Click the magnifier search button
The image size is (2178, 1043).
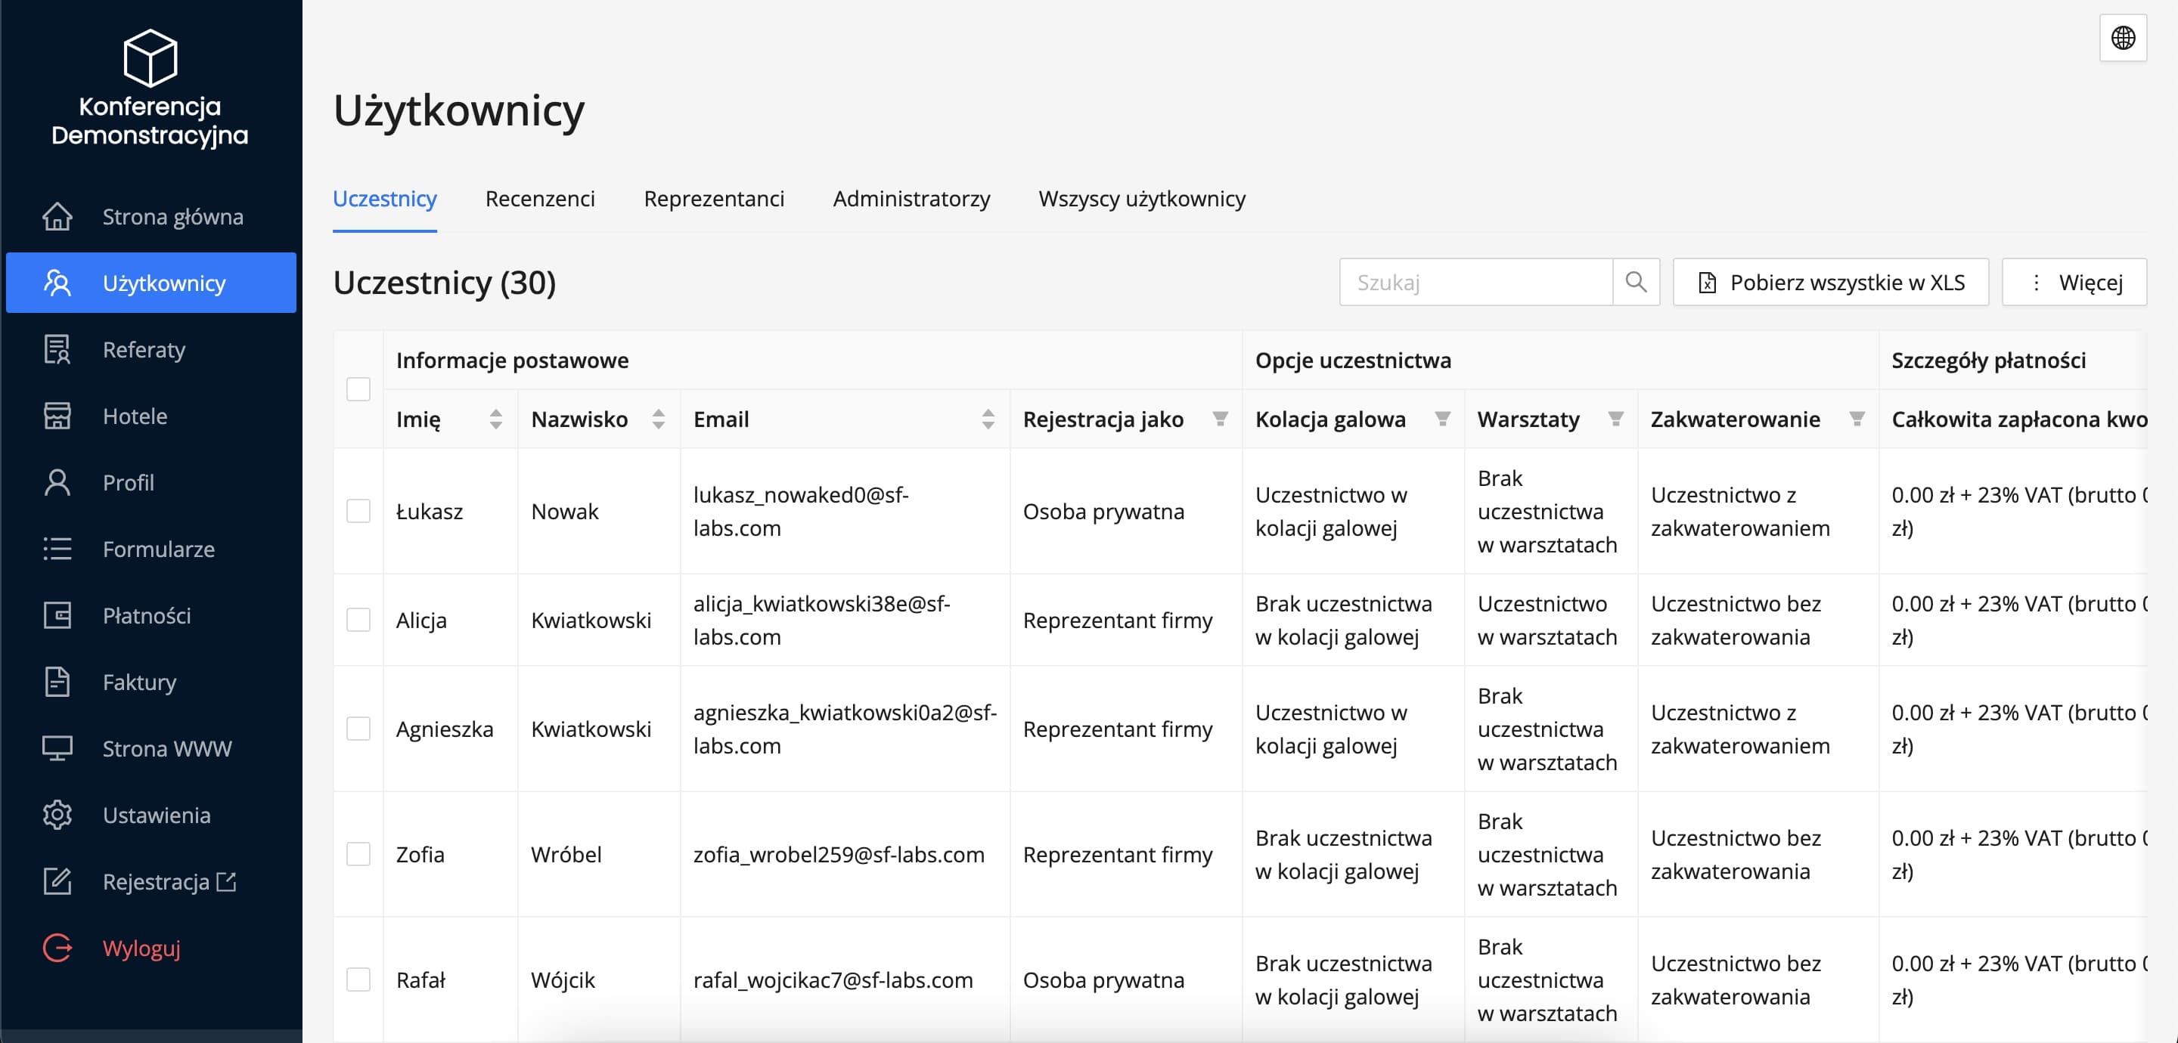pyautogui.click(x=1636, y=283)
